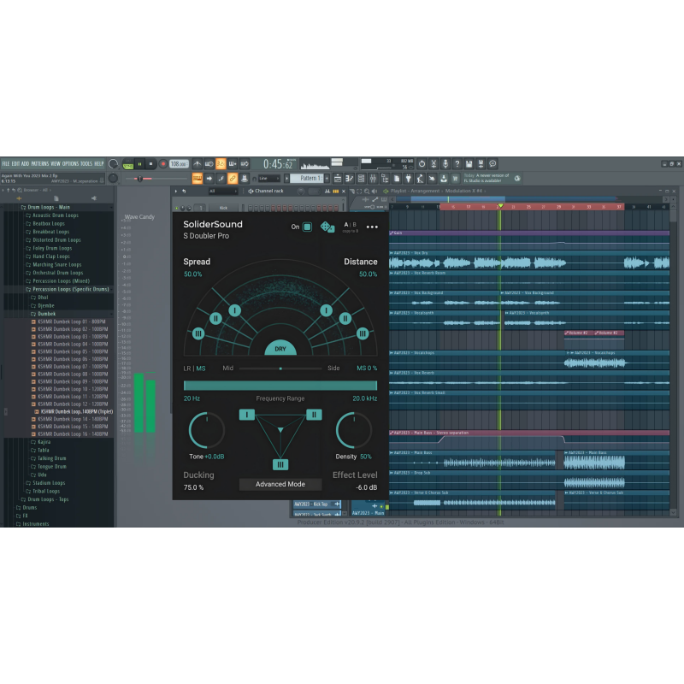Click the magnifier zoom icon in the Playlist title bar

click(367, 191)
